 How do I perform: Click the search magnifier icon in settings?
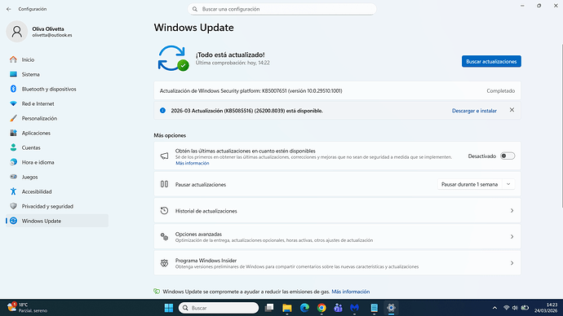pos(195,9)
